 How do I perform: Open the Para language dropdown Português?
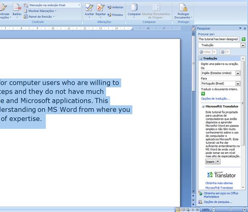pyautogui.click(x=238, y=84)
